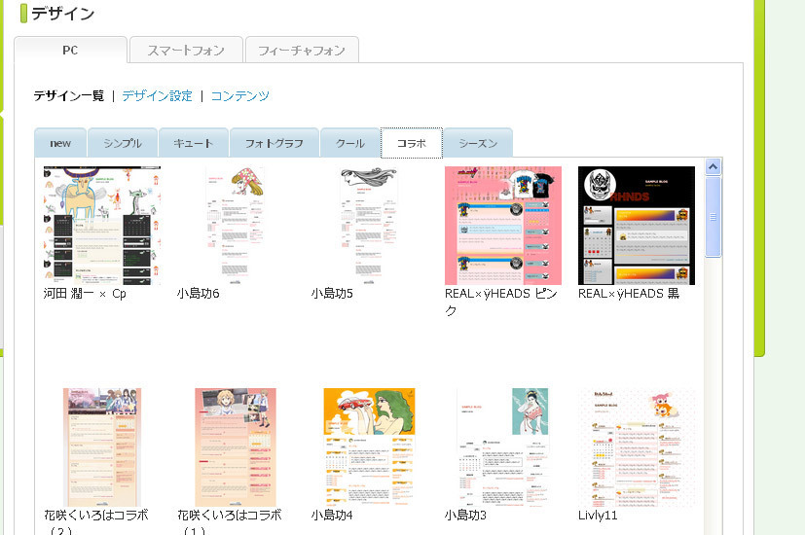Open the デザイン設定 link
805x535 pixels.
[x=157, y=96]
